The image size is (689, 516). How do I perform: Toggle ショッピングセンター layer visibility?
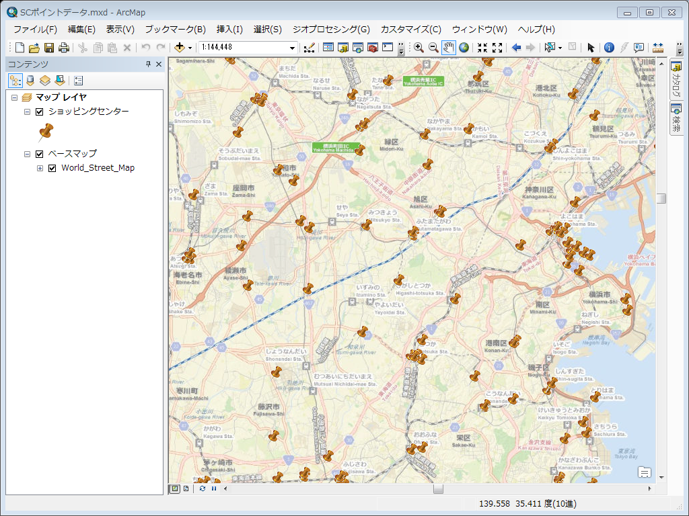click(40, 112)
